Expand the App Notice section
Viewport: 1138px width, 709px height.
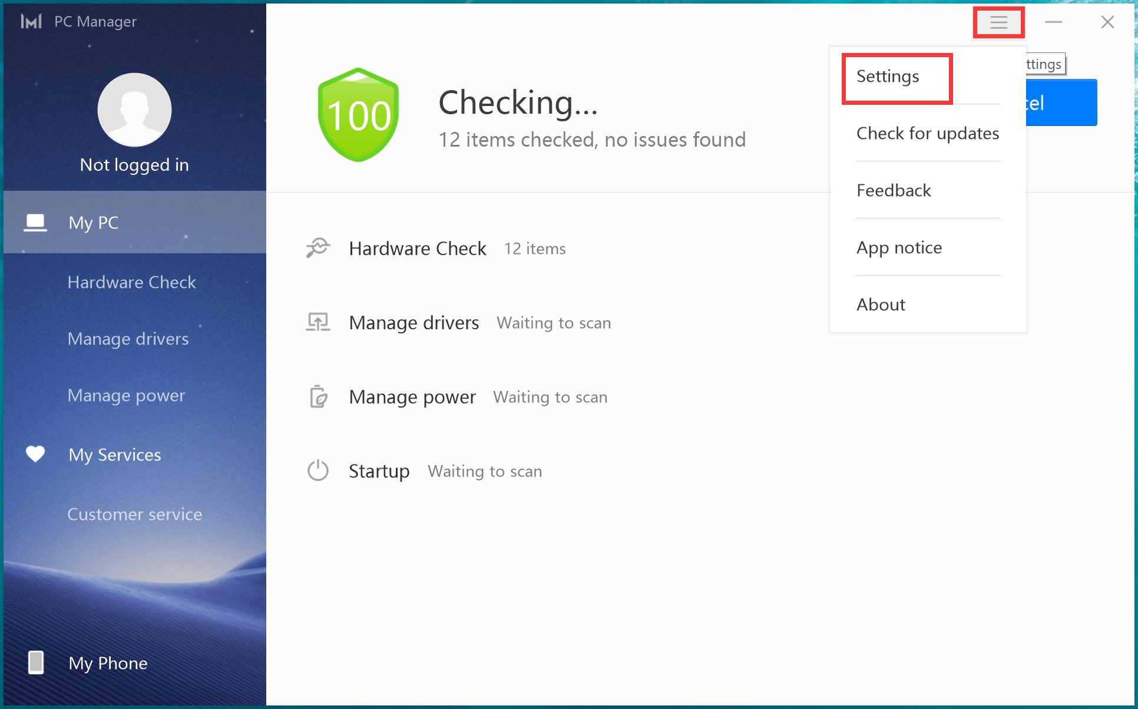click(899, 247)
